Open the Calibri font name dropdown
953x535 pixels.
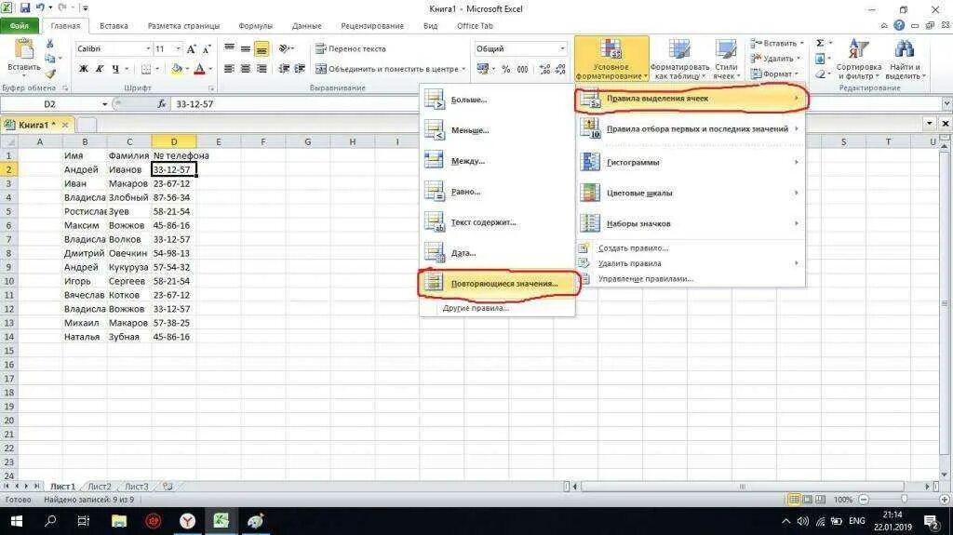click(x=148, y=48)
